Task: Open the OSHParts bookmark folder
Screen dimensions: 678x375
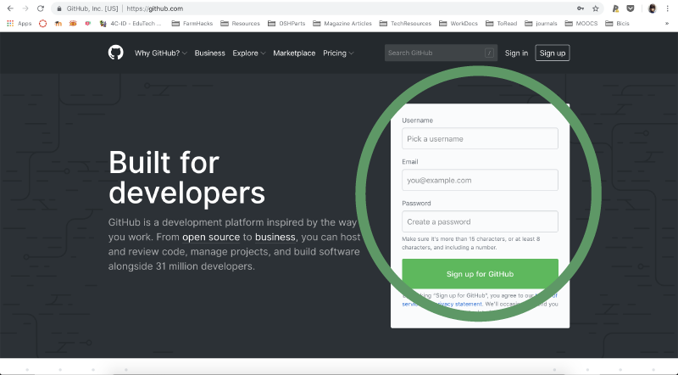Action: pyautogui.click(x=286, y=24)
